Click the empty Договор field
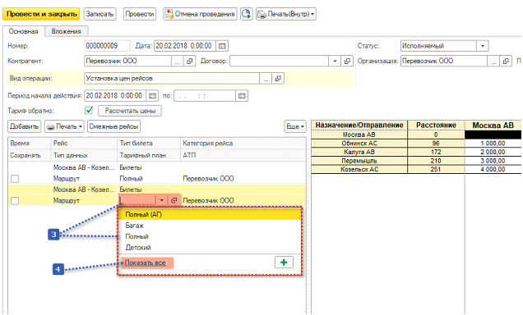Screen dimensions: 523x315 tap(279, 62)
